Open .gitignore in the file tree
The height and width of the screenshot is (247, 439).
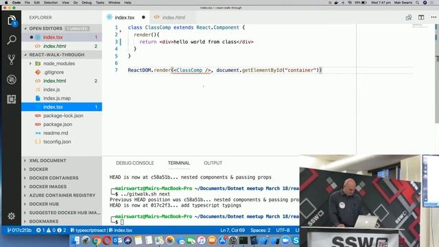tap(62, 72)
